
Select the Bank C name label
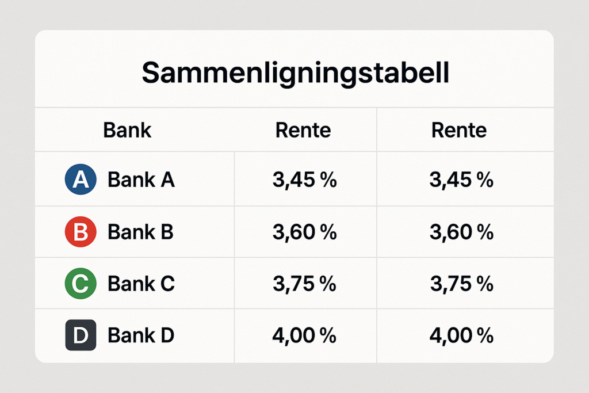141,284
